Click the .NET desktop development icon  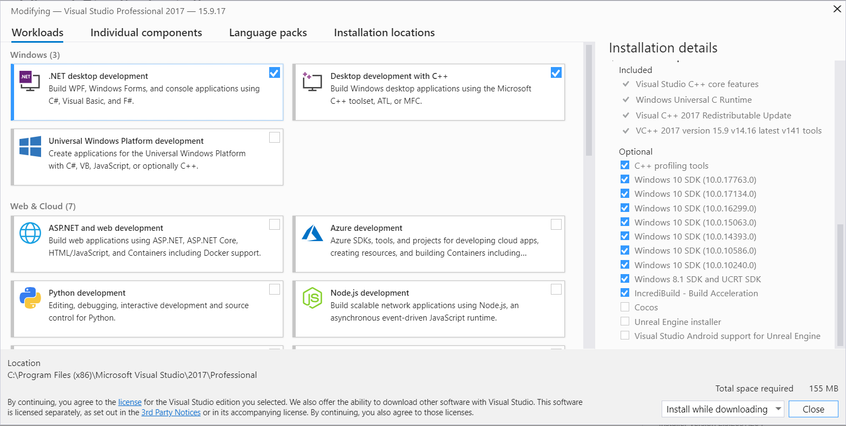[x=29, y=81]
